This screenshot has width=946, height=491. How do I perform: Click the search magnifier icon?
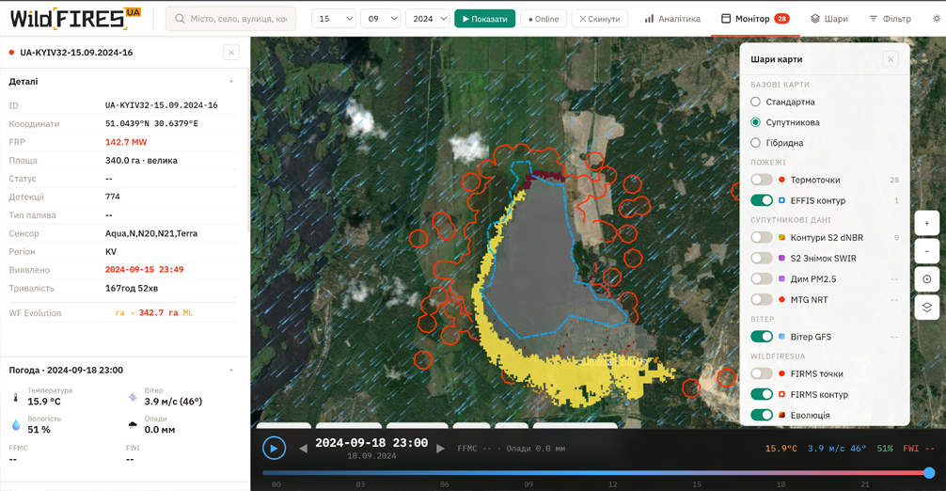click(180, 19)
